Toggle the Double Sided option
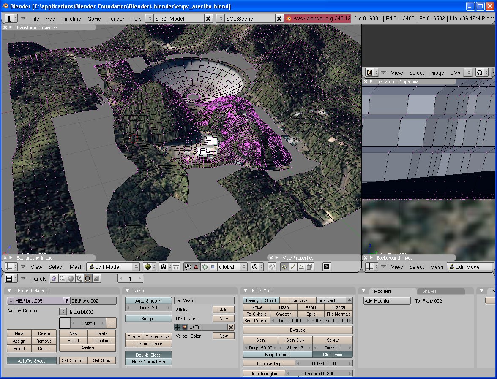Screen dimensions: 497x379 [x=148, y=355]
